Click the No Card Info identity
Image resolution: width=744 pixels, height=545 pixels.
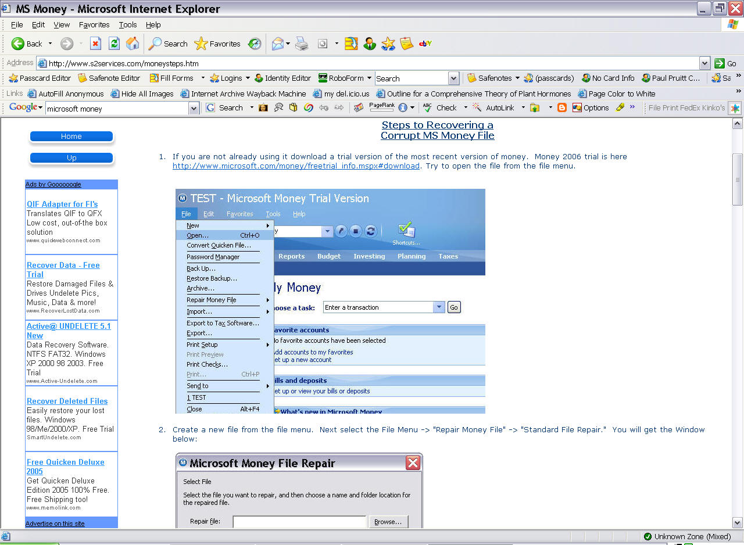point(608,78)
